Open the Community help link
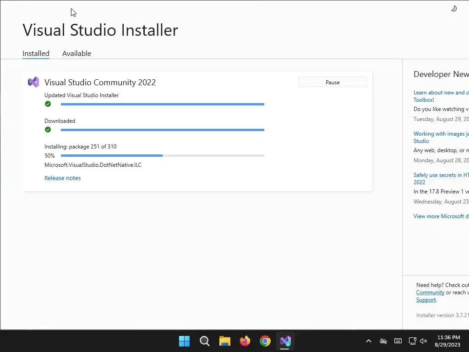The height and width of the screenshot is (352, 469). coord(430,292)
